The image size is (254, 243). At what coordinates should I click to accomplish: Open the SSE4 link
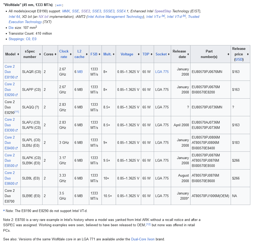[121, 11]
